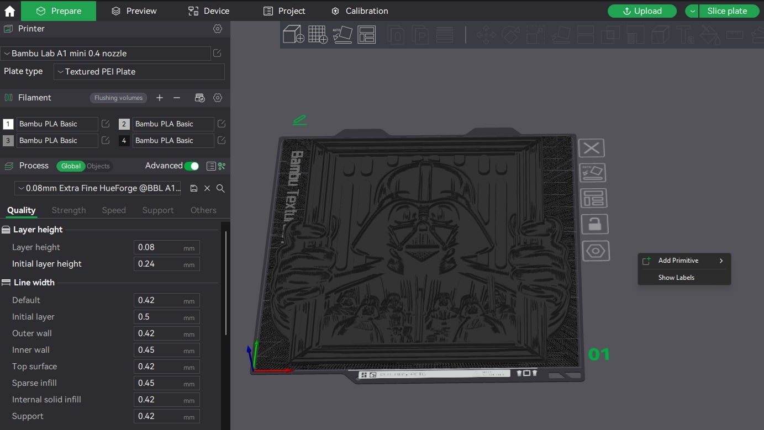Click the green pen icon above the plate
The image size is (764, 430).
299,120
